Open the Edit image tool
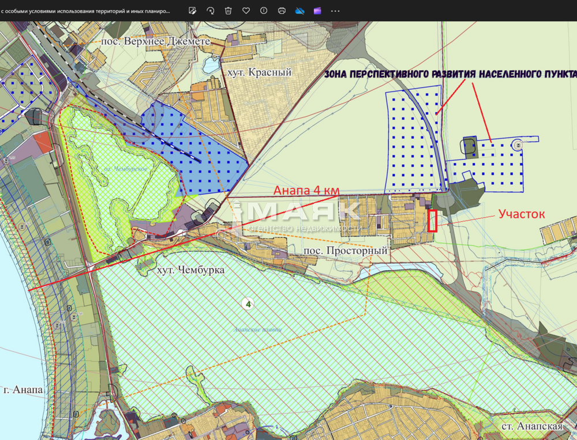This screenshot has width=577, height=440. [x=193, y=10]
